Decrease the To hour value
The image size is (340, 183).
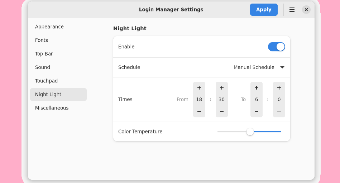point(256,111)
